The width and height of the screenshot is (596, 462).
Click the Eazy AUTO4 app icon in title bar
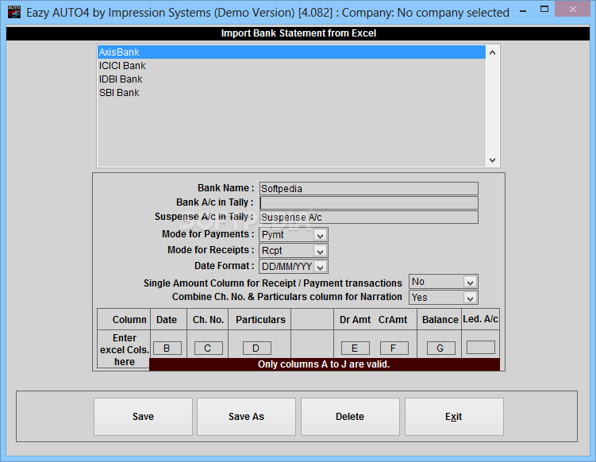pyautogui.click(x=14, y=12)
